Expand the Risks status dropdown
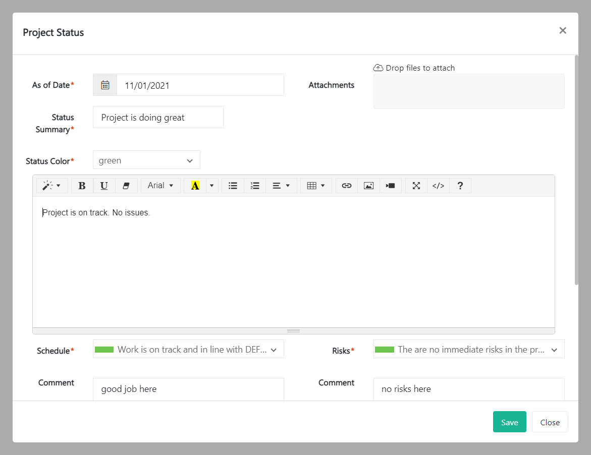 click(468, 349)
